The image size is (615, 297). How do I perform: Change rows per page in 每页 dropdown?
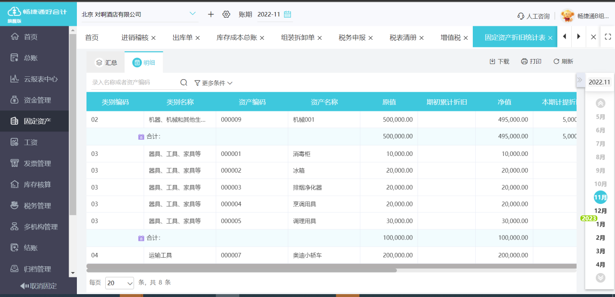(x=119, y=283)
